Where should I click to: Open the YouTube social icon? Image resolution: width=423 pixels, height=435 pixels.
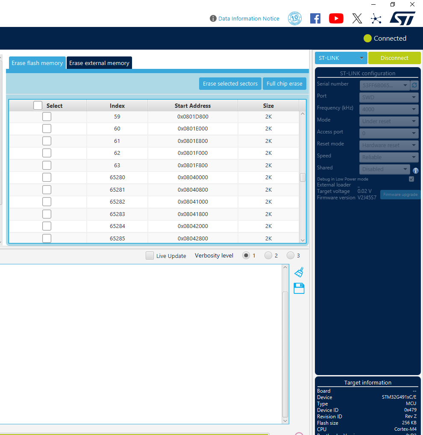[x=336, y=18]
